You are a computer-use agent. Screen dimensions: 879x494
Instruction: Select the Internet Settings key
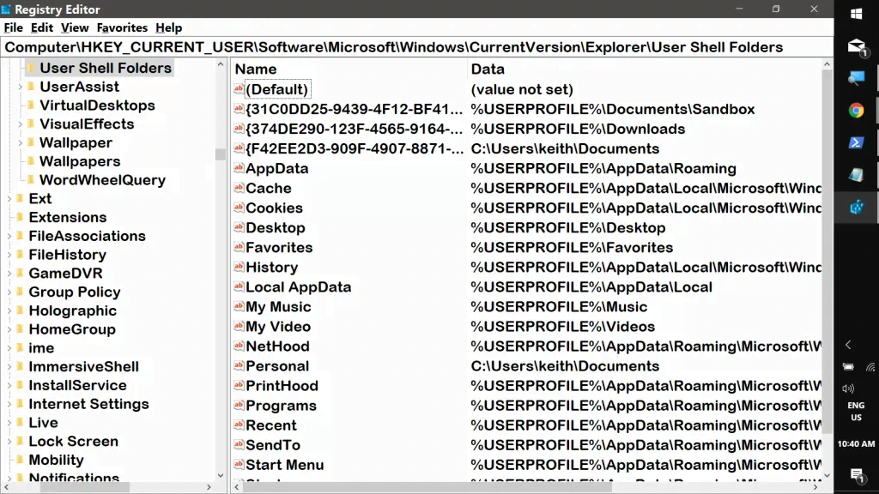coord(88,404)
